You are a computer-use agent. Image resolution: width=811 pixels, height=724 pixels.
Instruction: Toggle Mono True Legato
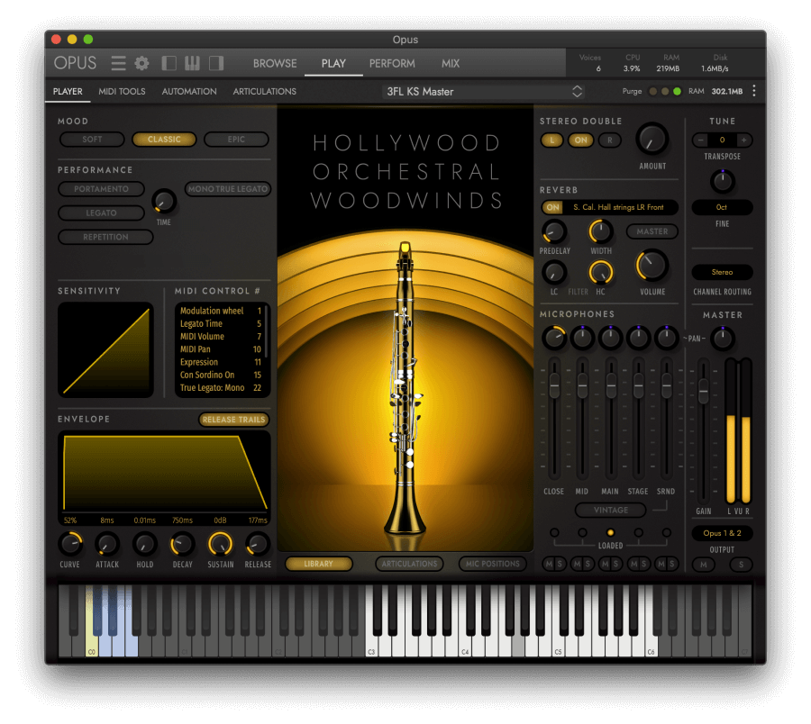[x=228, y=188]
